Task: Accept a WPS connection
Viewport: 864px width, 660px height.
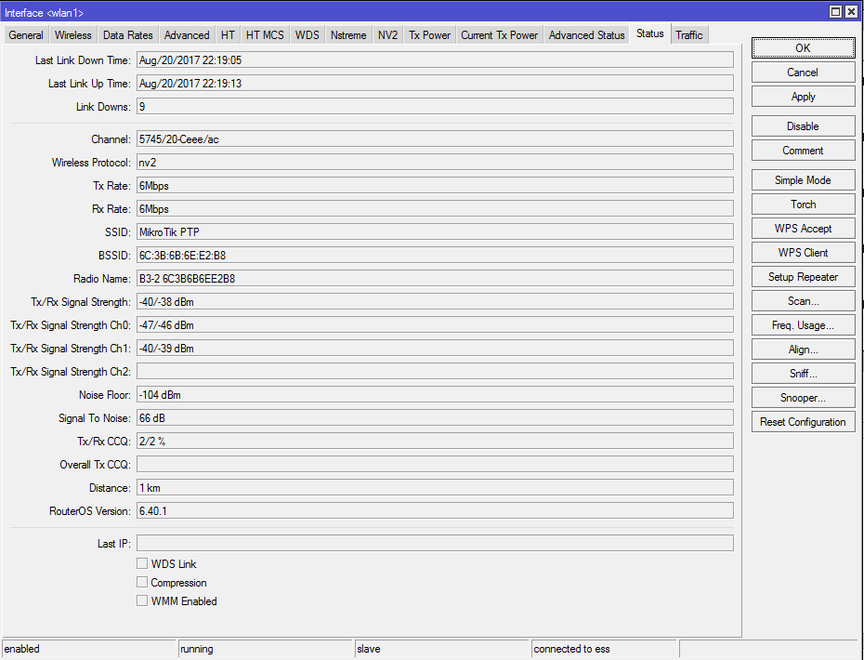Action: coord(803,228)
